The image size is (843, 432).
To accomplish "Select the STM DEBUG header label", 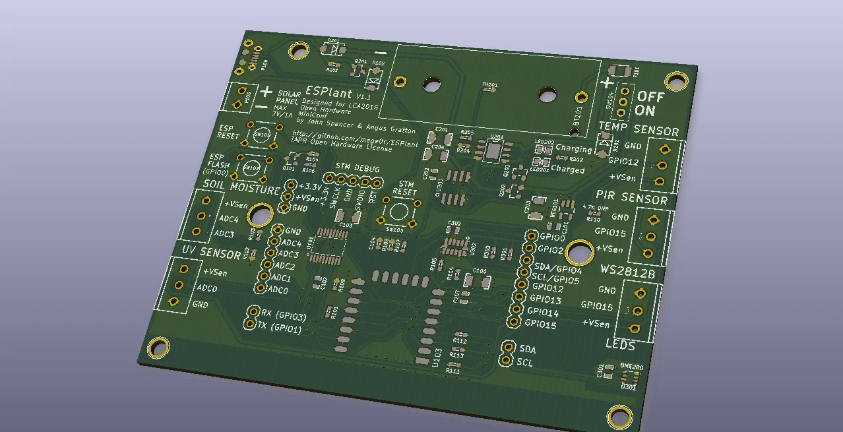I will pyautogui.click(x=358, y=168).
